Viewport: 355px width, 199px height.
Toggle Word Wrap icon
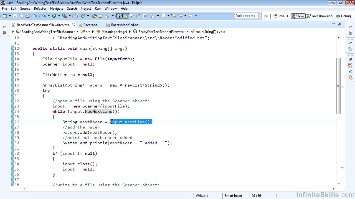pyautogui.click(x=132, y=16)
